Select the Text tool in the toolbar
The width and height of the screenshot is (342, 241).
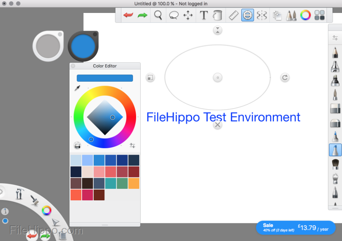click(204, 15)
